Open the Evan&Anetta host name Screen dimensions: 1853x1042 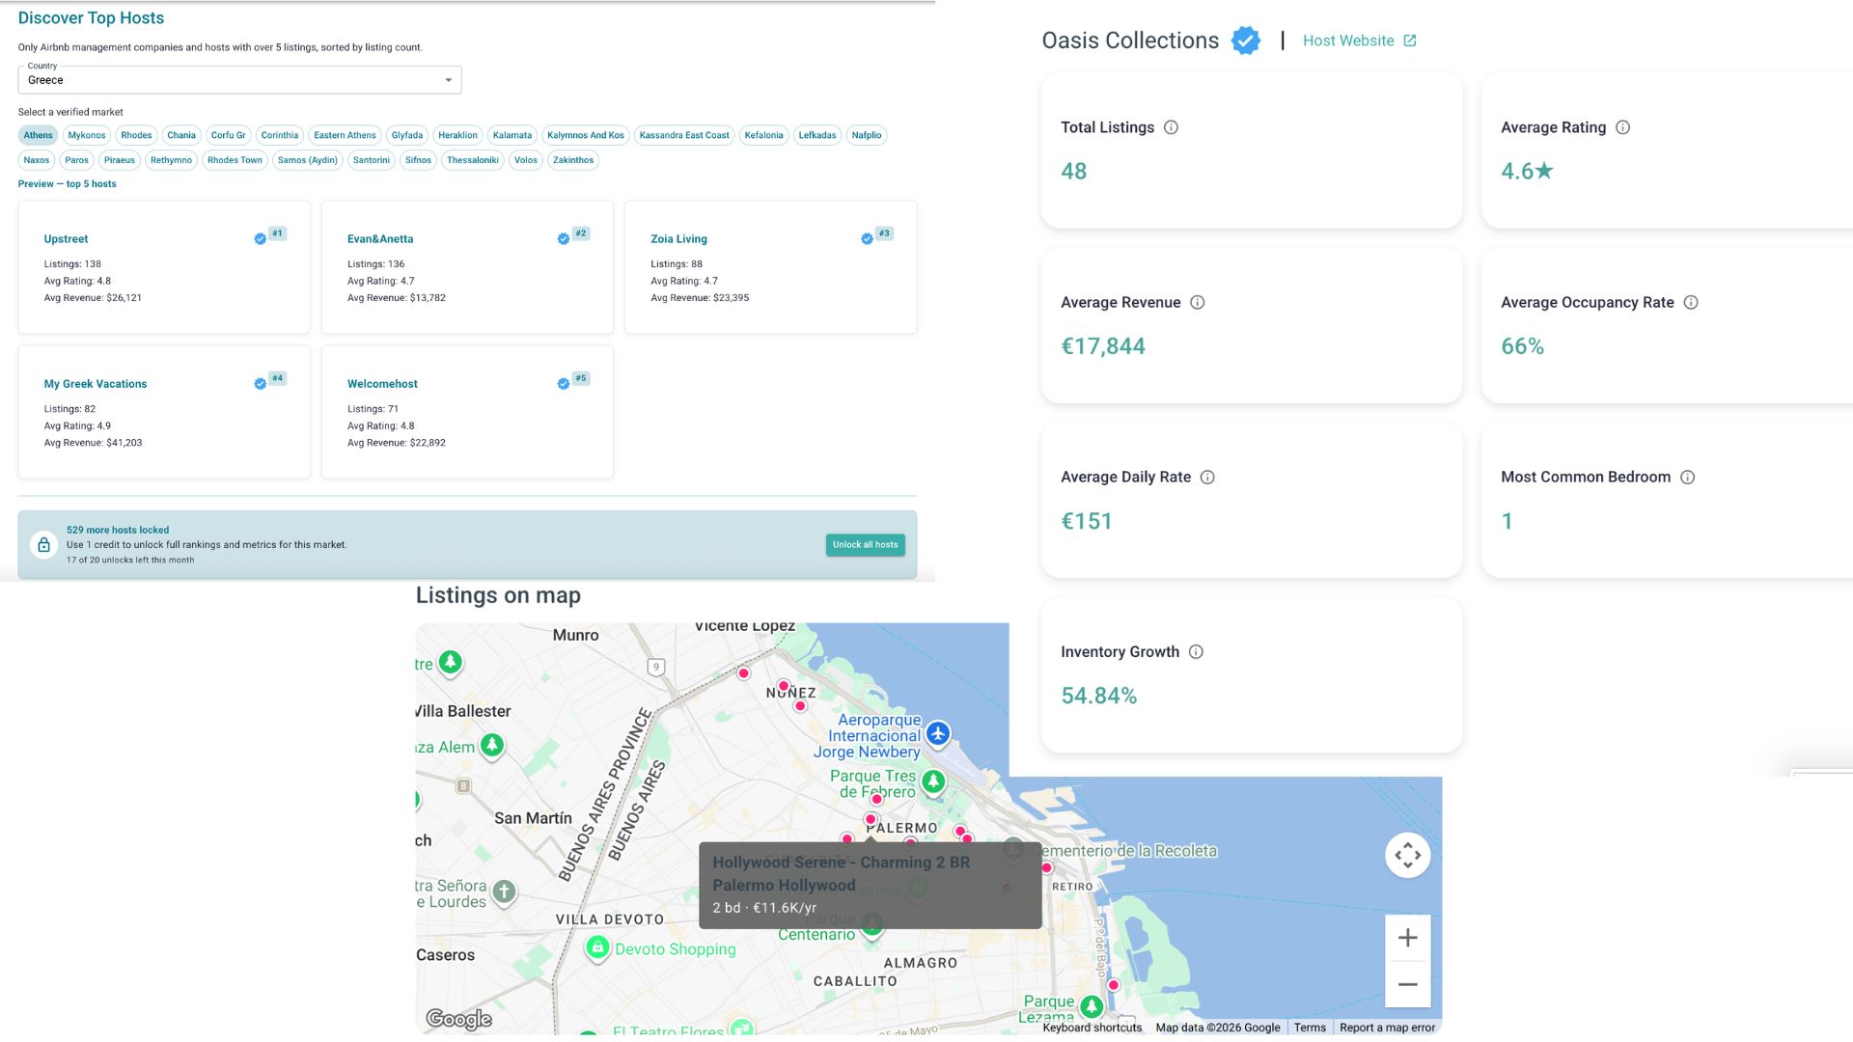click(380, 239)
